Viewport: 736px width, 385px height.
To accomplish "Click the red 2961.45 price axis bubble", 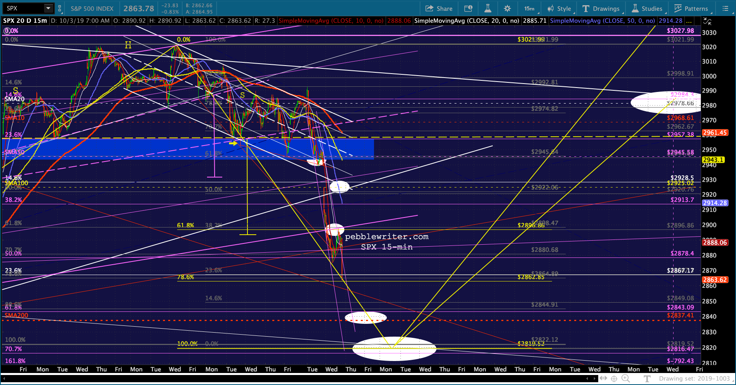I will pyautogui.click(x=715, y=132).
